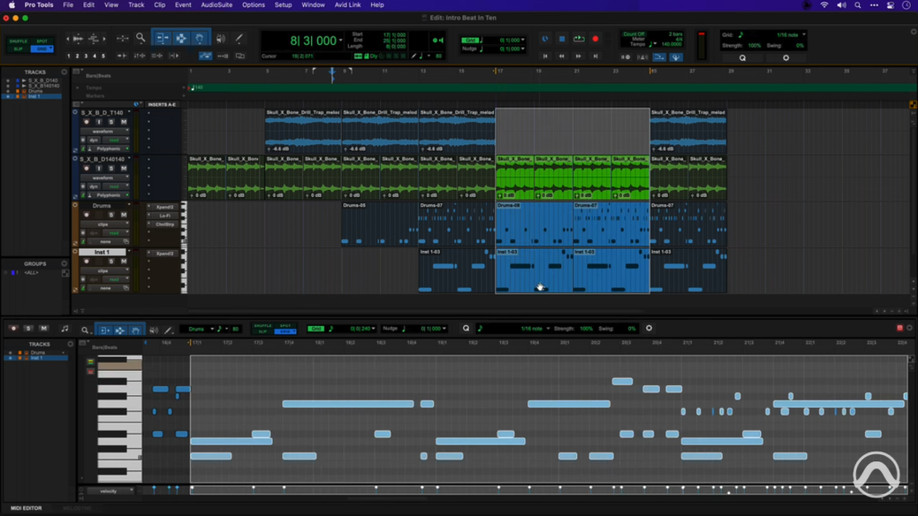Select the Zoomer tool magnifier
The image size is (918, 516).
click(141, 38)
